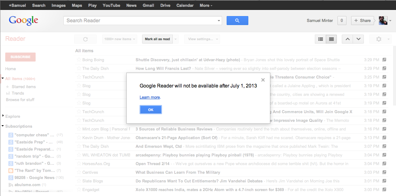Click in the Search Reader field
The width and height of the screenshot is (396, 196).
click(x=140, y=21)
